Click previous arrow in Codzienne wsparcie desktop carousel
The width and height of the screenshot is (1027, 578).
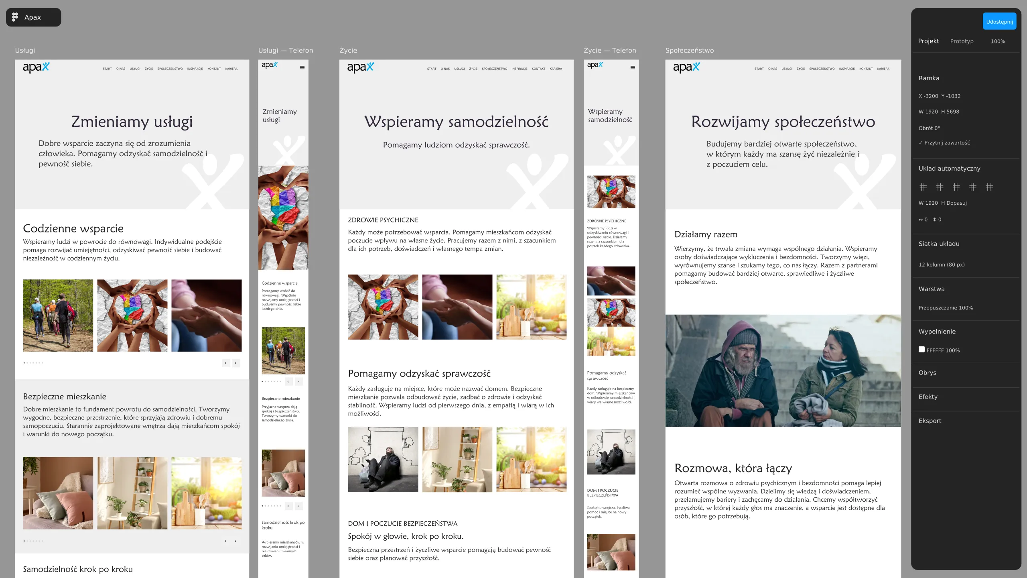[x=226, y=363]
